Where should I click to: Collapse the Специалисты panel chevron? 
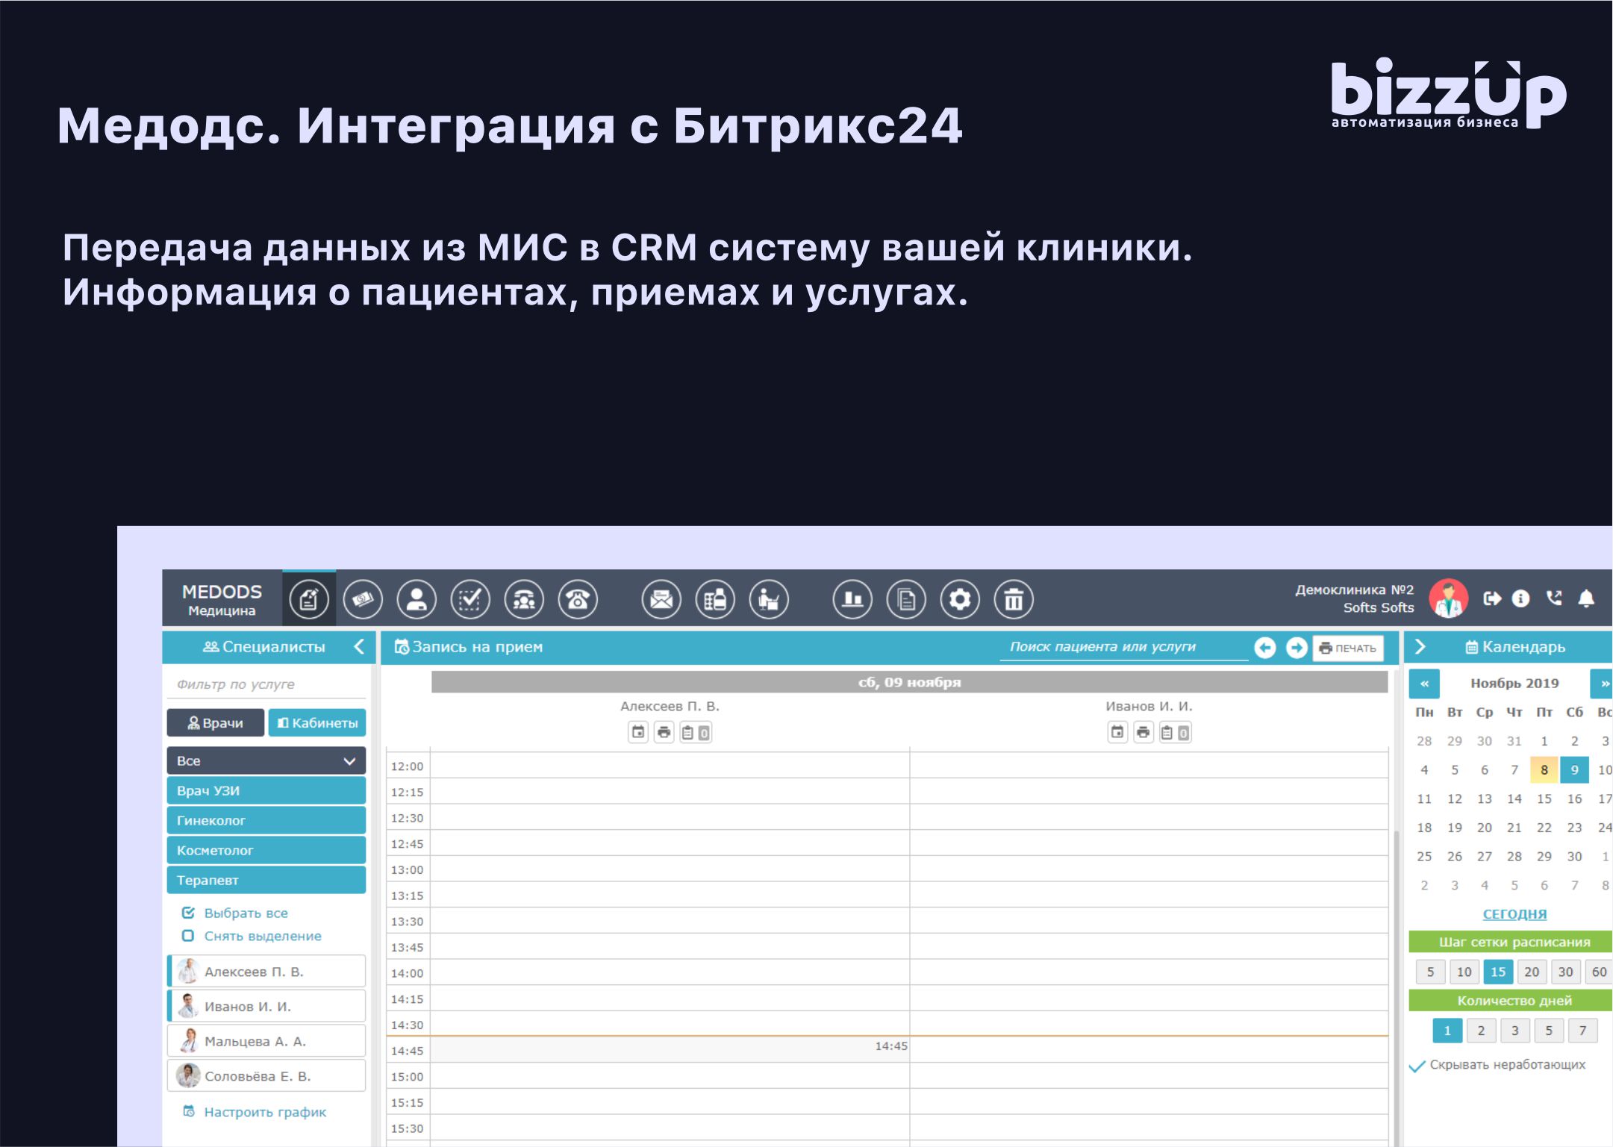[360, 647]
